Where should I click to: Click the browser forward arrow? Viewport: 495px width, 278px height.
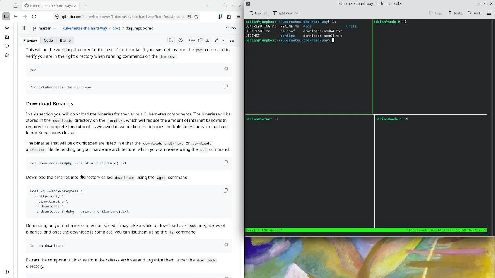click(x=25, y=17)
